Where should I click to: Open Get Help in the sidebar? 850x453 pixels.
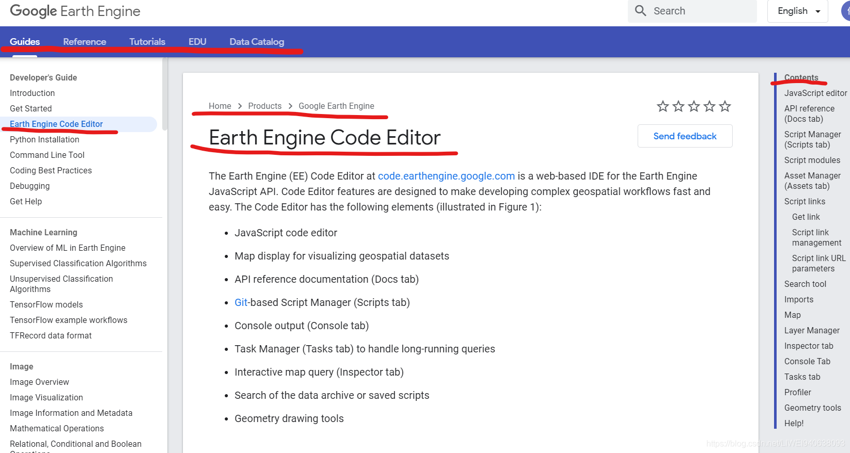[x=26, y=201]
